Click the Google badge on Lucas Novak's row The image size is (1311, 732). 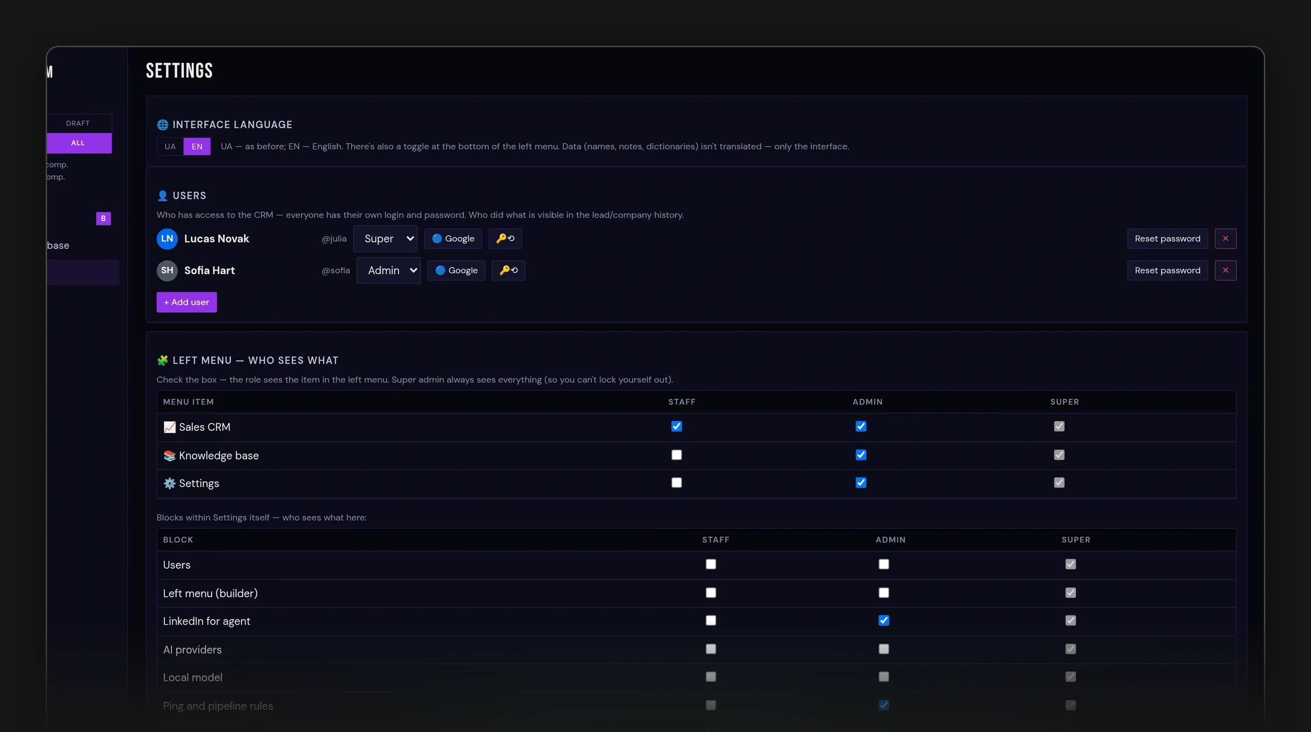(x=453, y=238)
